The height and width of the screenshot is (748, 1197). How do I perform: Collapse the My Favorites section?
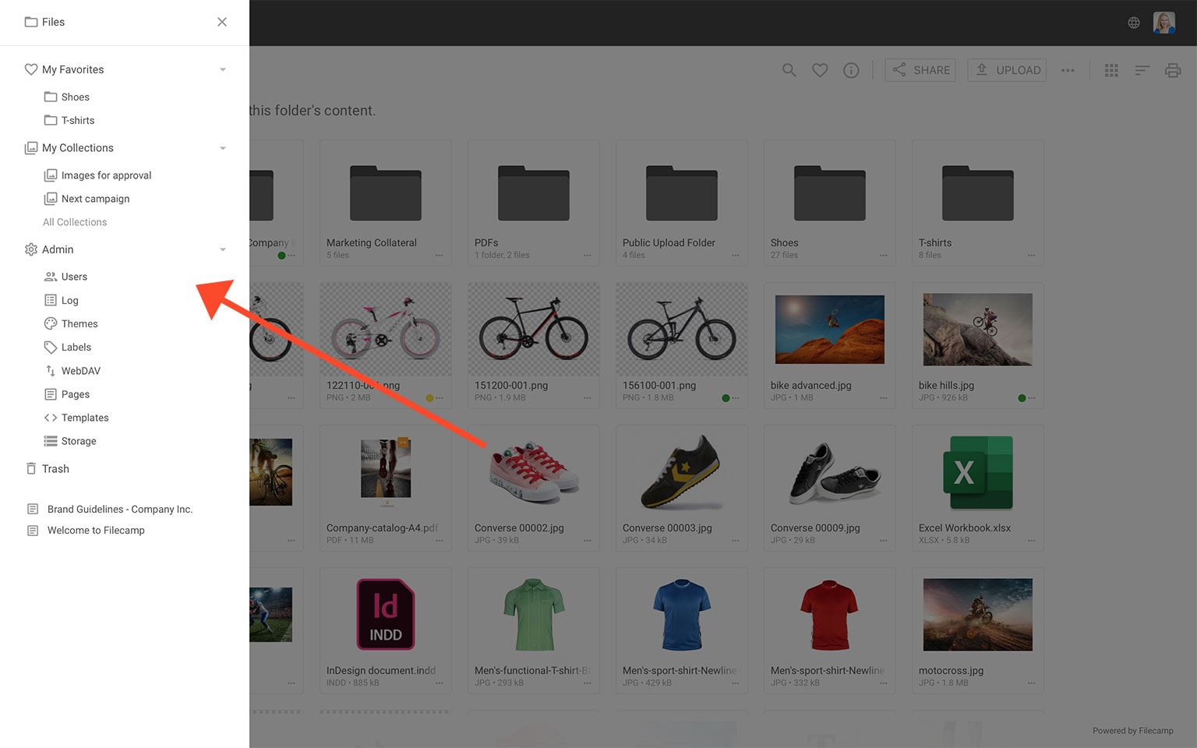(223, 69)
